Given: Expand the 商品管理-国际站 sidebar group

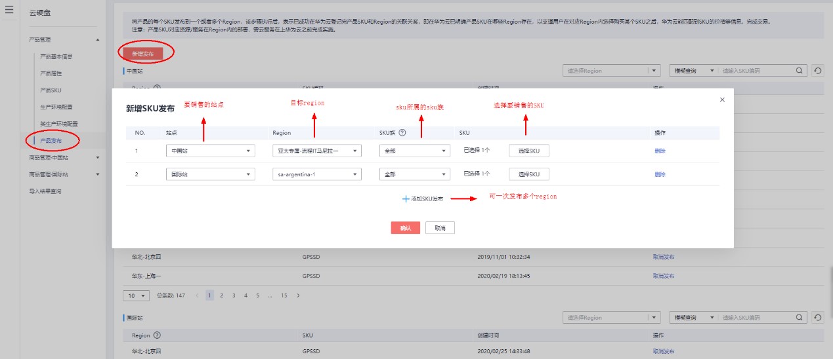Looking at the screenshot, I should [98, 174].
